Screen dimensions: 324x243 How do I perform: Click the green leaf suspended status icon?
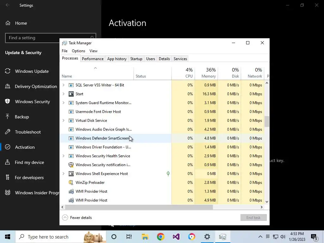pos(168,174)
